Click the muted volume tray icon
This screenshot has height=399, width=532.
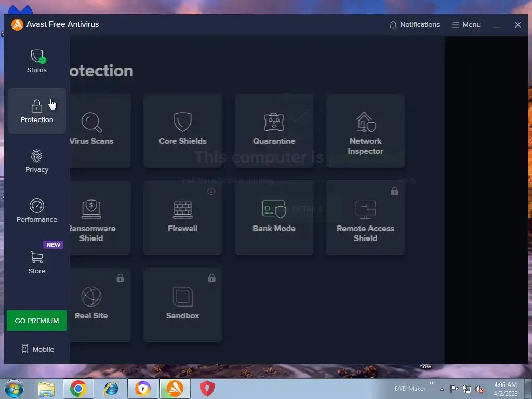(x=480, y=389)
